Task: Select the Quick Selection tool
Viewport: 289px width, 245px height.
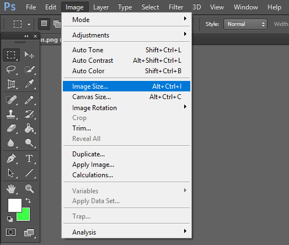Action: coord(29,69)
